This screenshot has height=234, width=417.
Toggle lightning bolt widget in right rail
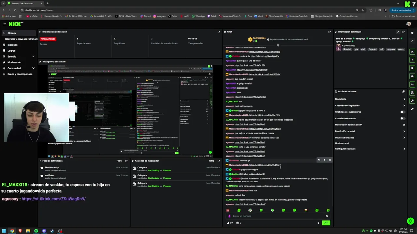pos(412,60)
